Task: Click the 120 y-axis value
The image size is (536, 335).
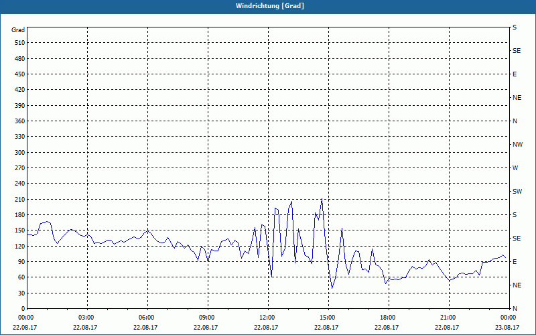Action: coord(20,246)
